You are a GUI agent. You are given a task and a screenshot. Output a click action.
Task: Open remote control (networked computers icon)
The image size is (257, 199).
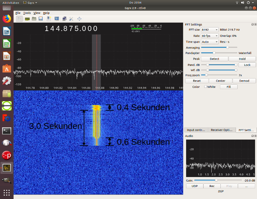[x=64, y=19]
